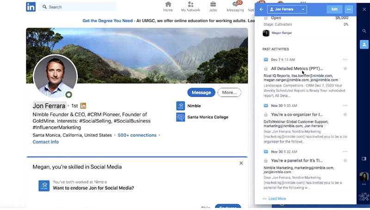Screen dimensions: 370x210
Task: Click the rainbow cover banner image
Action: pos(137,56)
